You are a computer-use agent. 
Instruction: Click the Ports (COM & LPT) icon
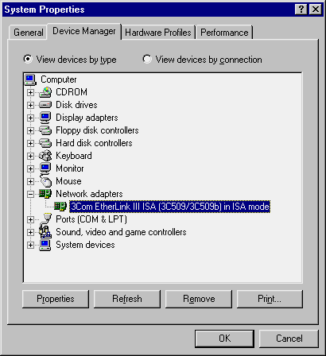coord(46,219)
